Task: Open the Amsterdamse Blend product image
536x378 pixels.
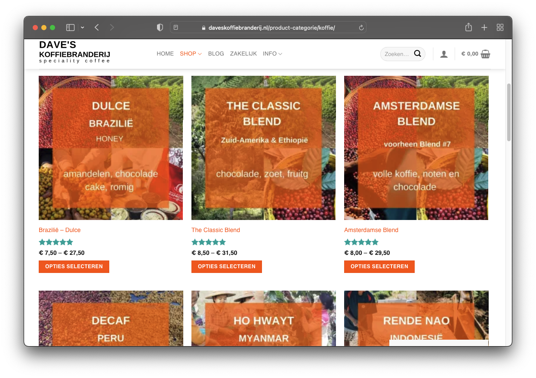Action: pos(416,148)
